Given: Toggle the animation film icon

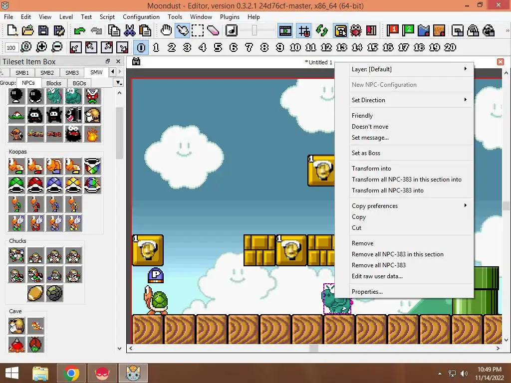Looking at the screenshot, I should (x=285, y=30).
